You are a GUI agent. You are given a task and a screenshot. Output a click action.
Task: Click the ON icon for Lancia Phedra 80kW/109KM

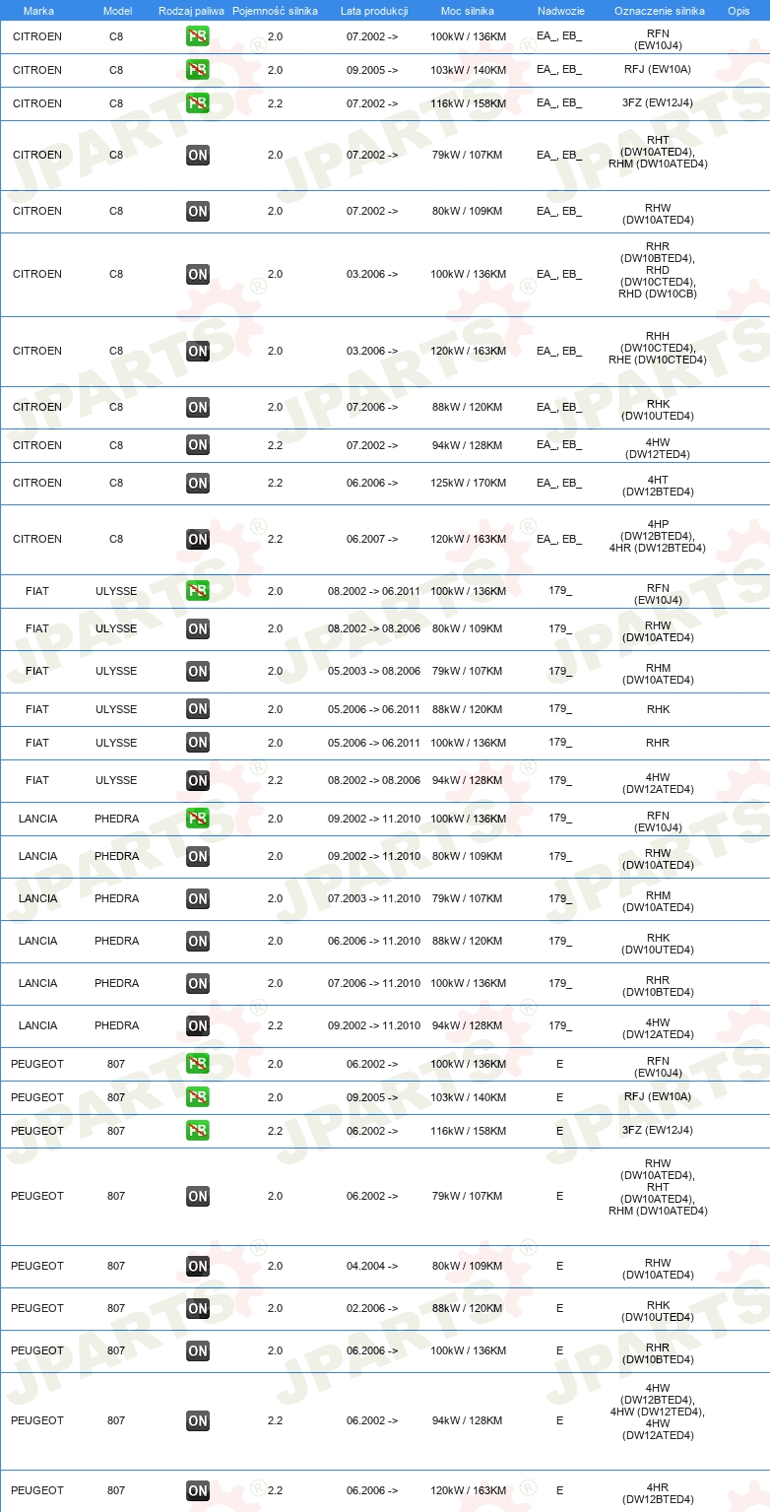(198, 857)
